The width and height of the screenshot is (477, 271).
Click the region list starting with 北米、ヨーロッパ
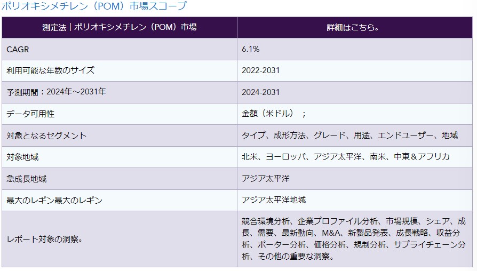tap(346, 157)
